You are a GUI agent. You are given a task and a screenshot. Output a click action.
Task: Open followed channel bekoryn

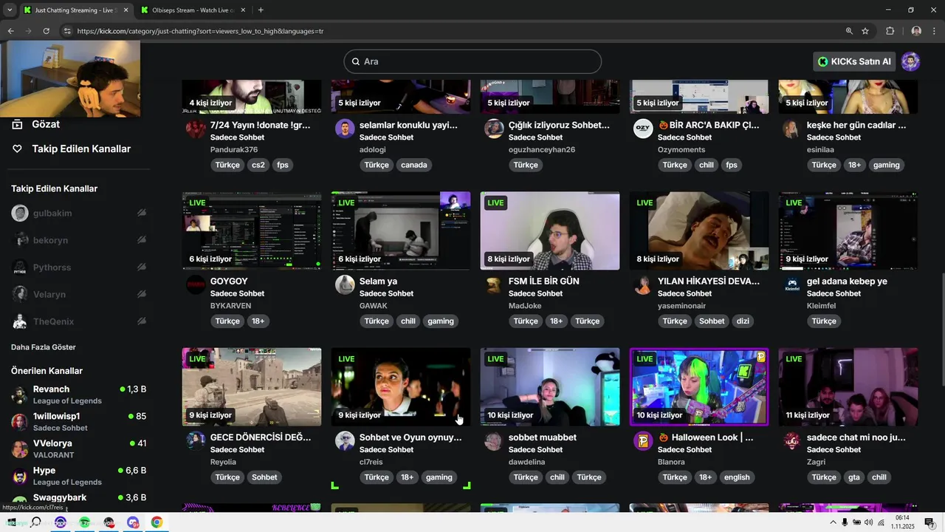click(x=78, y=240)
